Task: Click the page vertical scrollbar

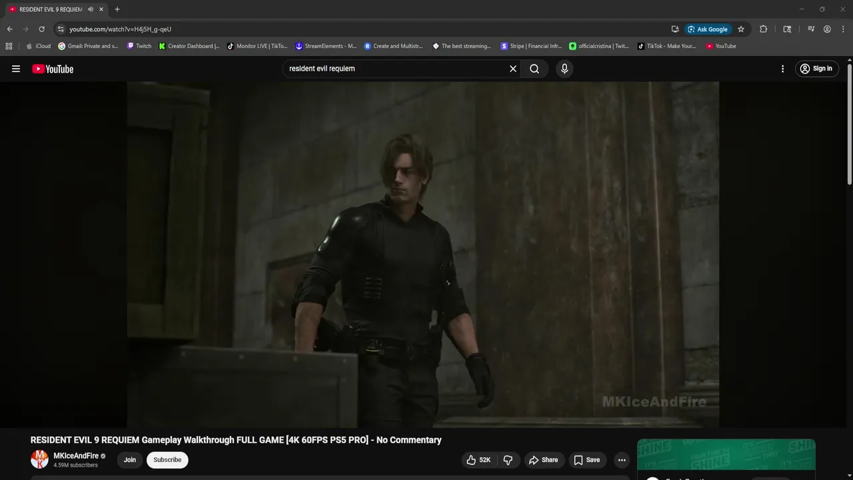Action: [850, 123]
